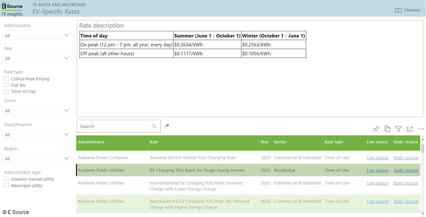This screenshot has height=217, width=426.
Task: Click the search magnifier icon
Action: (154, 126)
